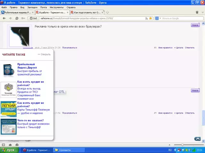The width and height of the screenshot is (205, 153).
Task: Click the user avatar image of post #8
Action: click(x=19, y=37)
